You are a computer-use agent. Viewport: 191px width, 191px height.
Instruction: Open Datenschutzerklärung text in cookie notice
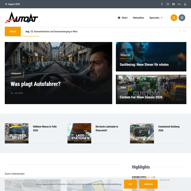pyautogui.click(x=110, y=184)
